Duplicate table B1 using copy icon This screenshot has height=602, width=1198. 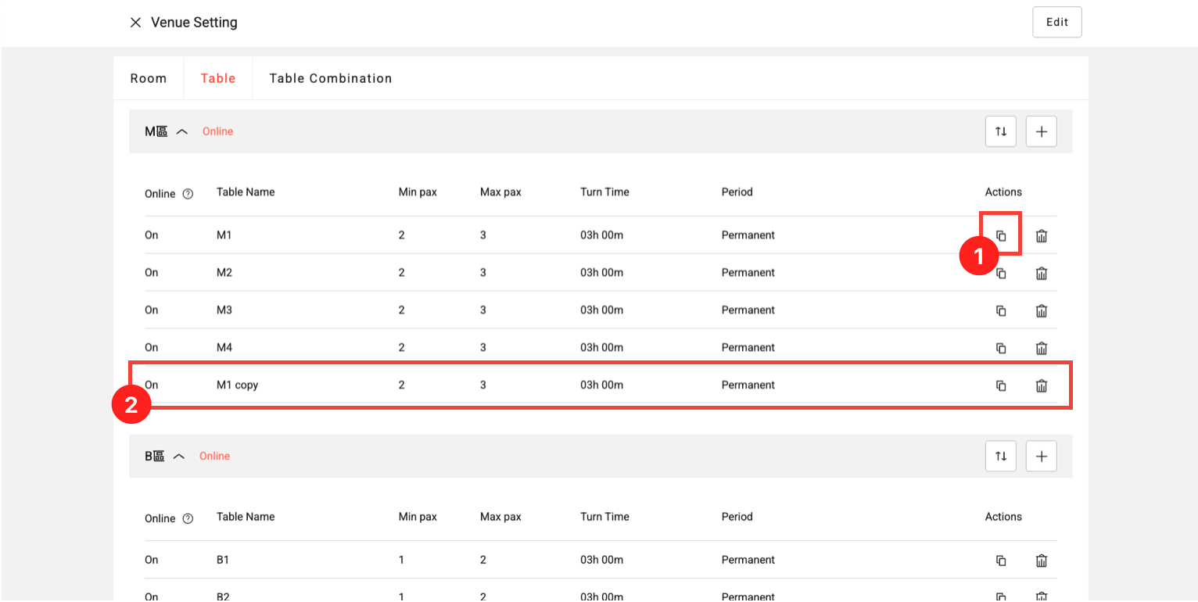tap(1001, 561)
